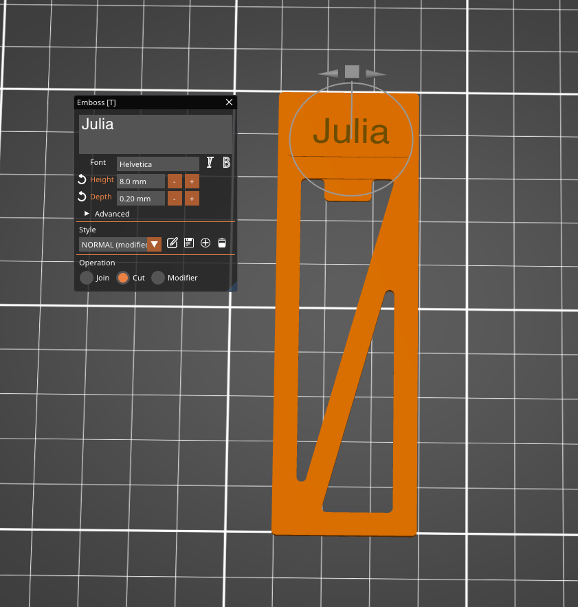The height and width of the screenshot is (607, 578).
Task: Open the Helvetica font selector
Action: [x=158, y=164]
